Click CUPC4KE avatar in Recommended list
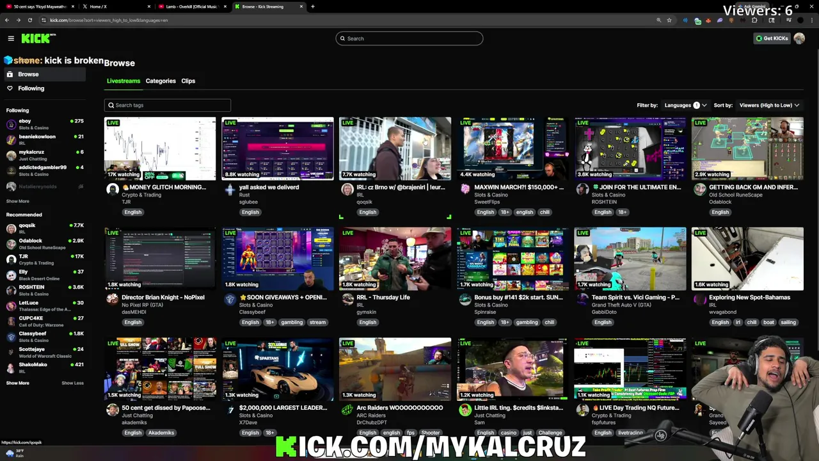 11,321
